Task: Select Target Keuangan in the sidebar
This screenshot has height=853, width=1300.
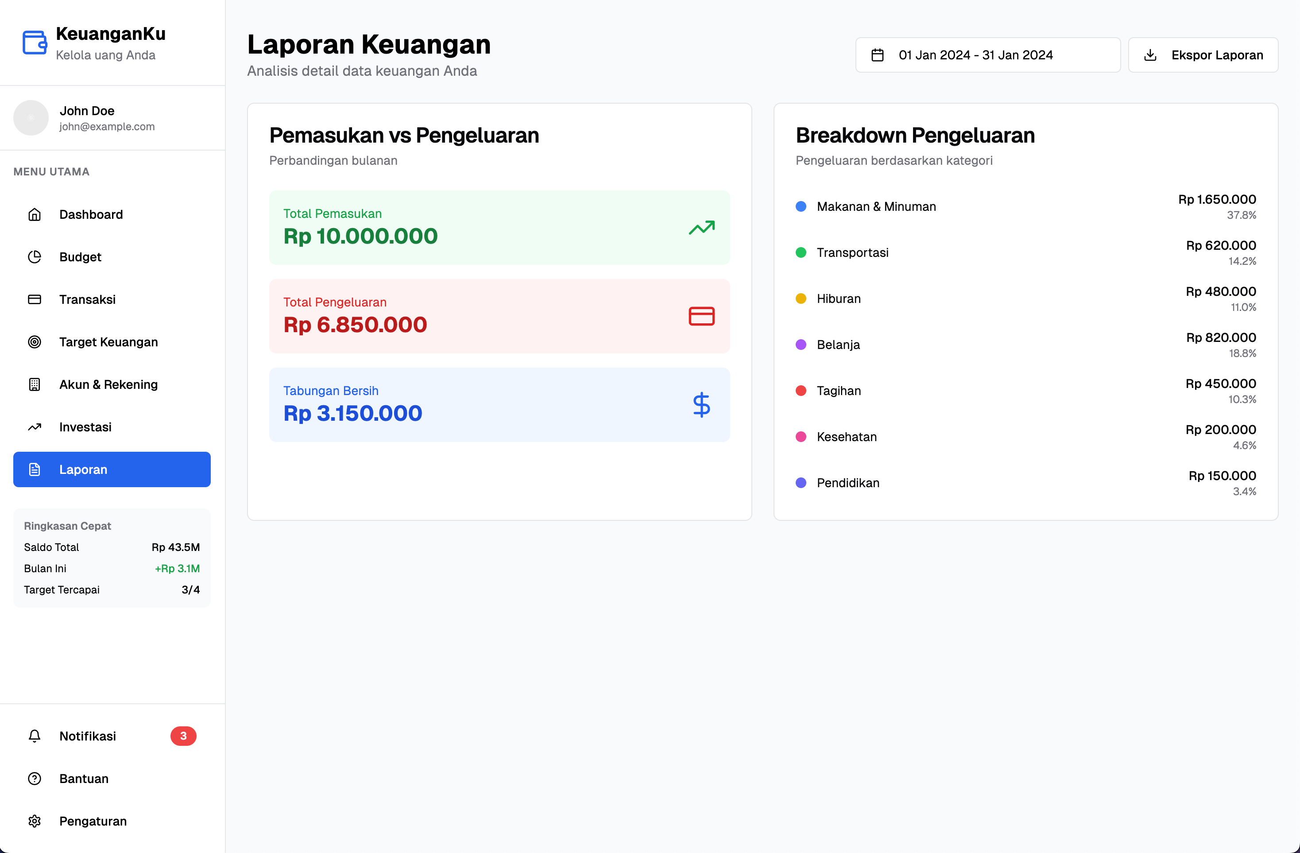Action: (112, 342)
